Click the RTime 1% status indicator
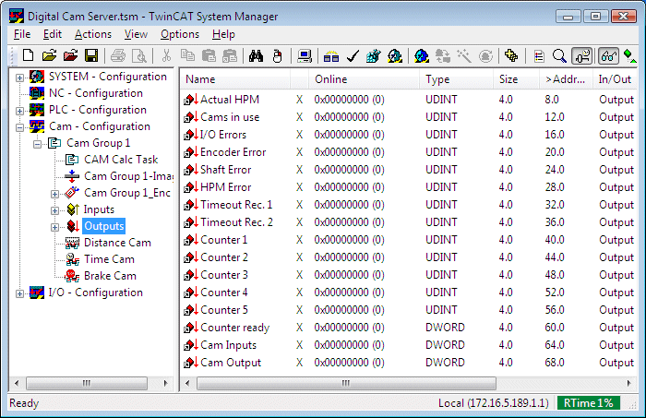This screenshot has width=646, height=418. (589, 402)
